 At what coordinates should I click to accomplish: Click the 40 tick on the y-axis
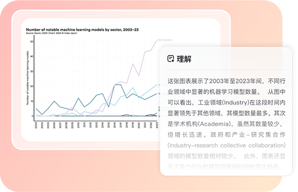pyautogui.click(x=32, y=57)
